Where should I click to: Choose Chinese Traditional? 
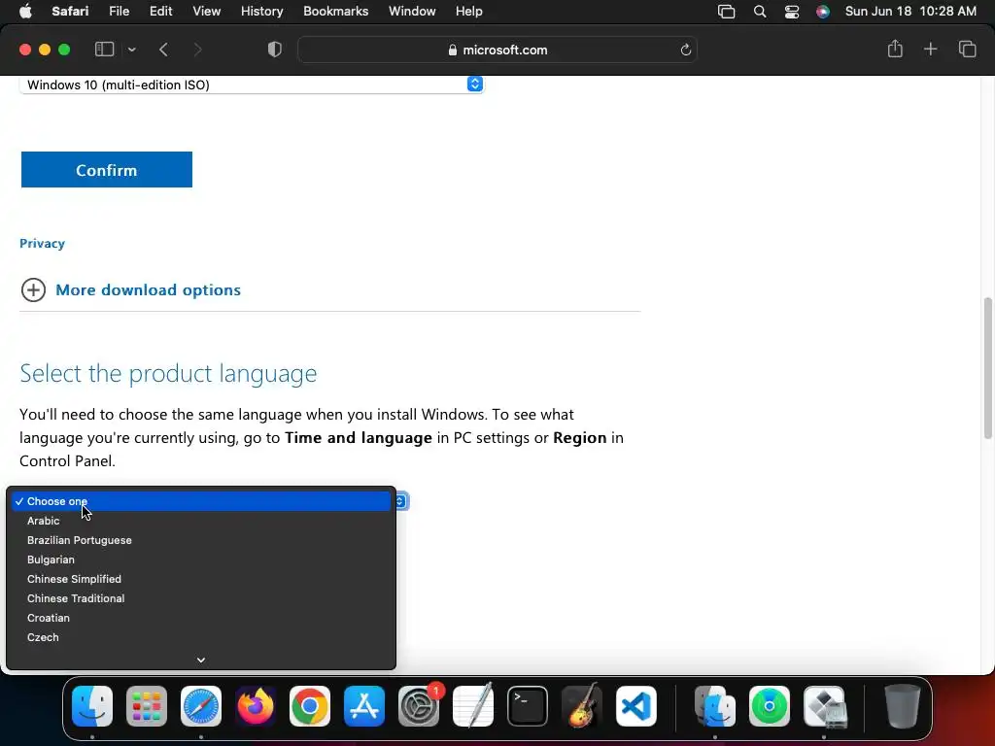point(200,598)
